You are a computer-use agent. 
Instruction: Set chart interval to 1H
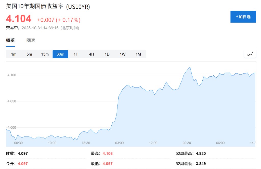76,54
